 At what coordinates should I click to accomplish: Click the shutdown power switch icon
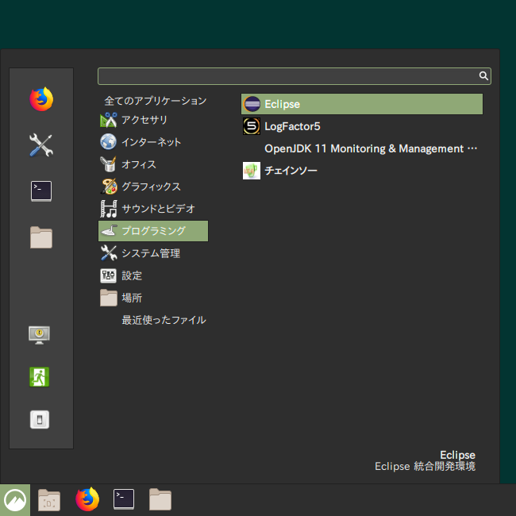pos(40,420)
